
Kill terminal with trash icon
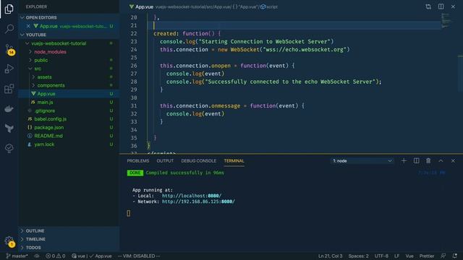point(428,160)
